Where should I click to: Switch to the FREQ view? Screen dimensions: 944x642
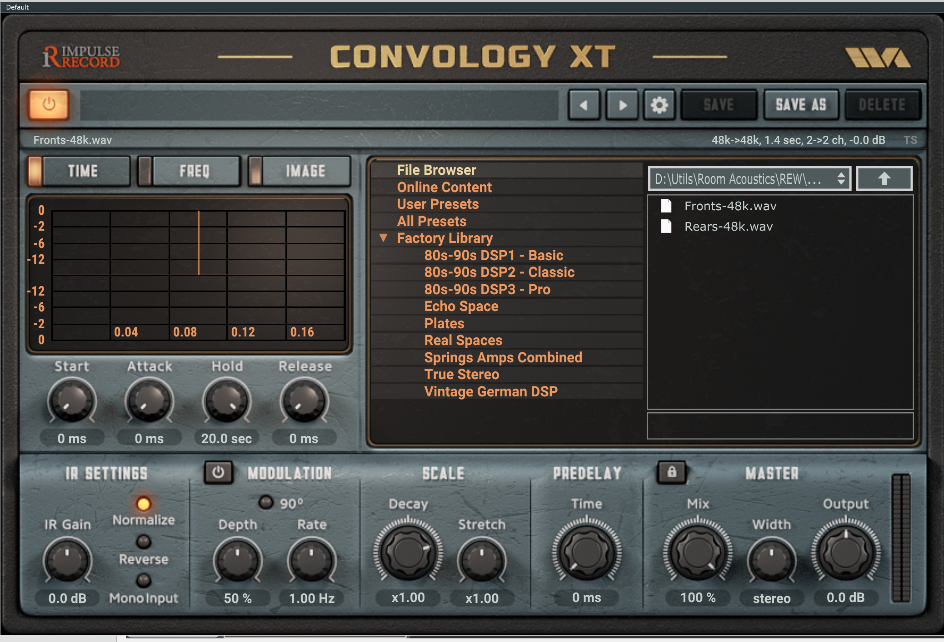(x=196, y=171)
